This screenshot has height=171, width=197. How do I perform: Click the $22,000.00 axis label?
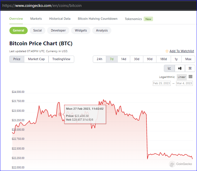tap(18, 168)
